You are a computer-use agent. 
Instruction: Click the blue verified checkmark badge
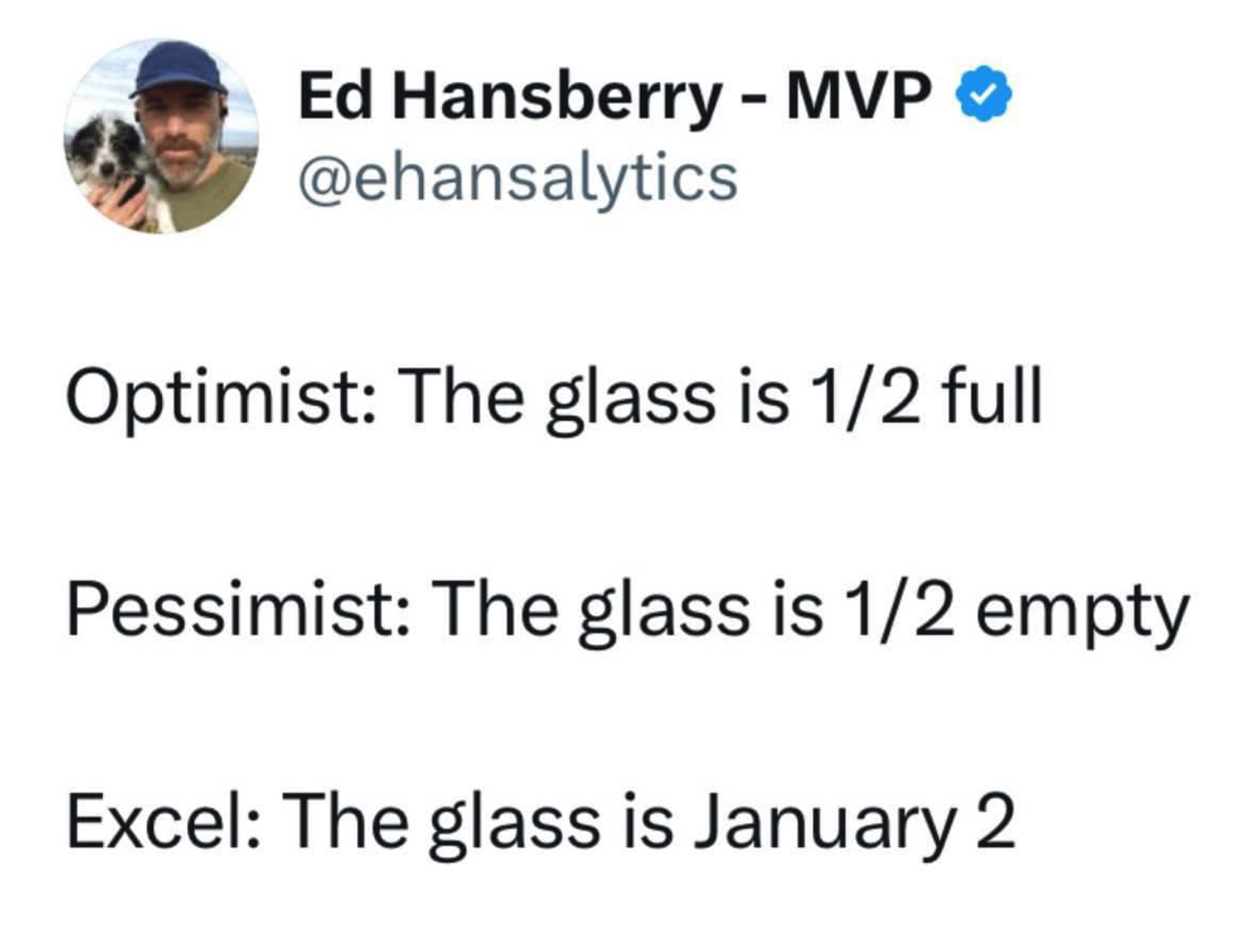pos(984,94)
